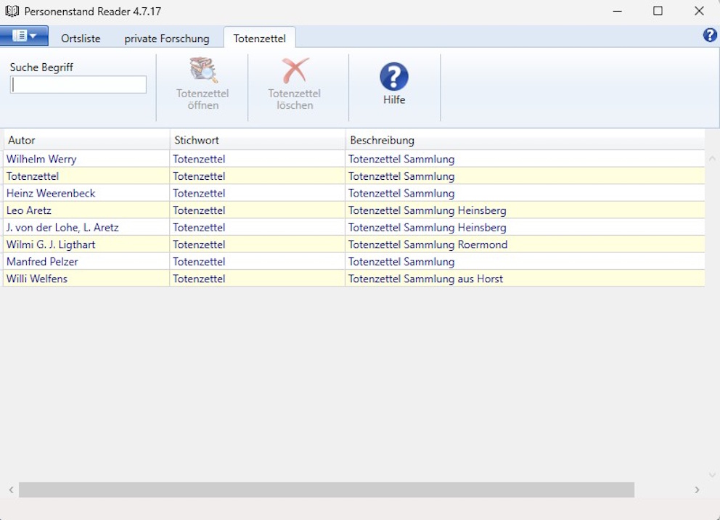
Task: Select the Manfred Pelzer row
Action: coord(354,261)
